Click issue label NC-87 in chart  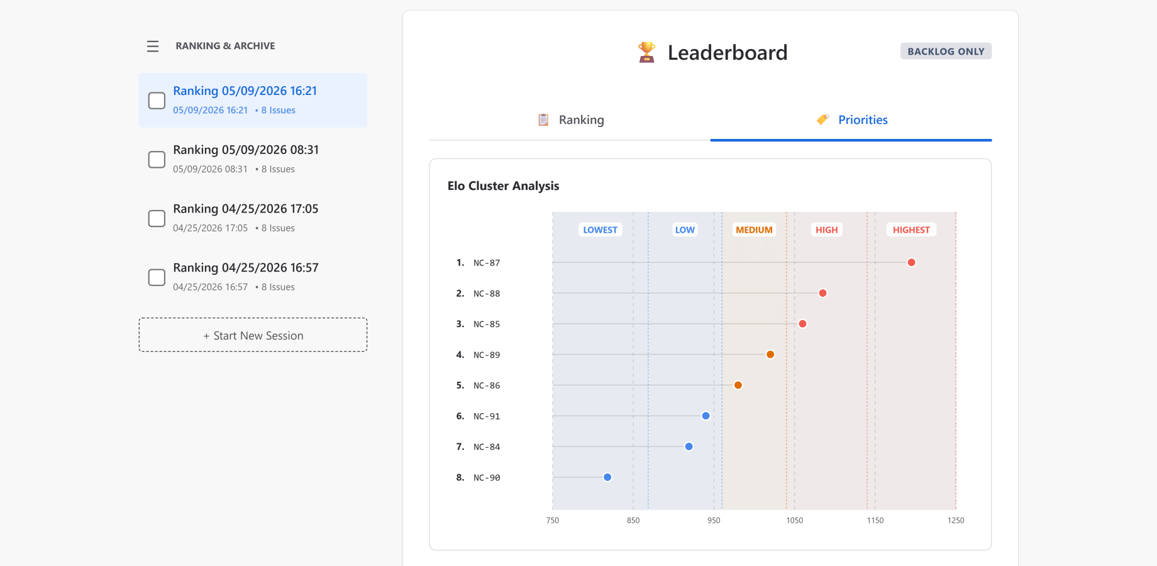487,263
